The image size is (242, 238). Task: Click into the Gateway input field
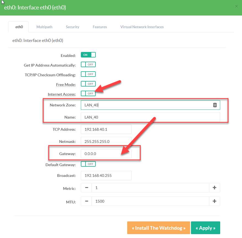(x=106, y=154)
